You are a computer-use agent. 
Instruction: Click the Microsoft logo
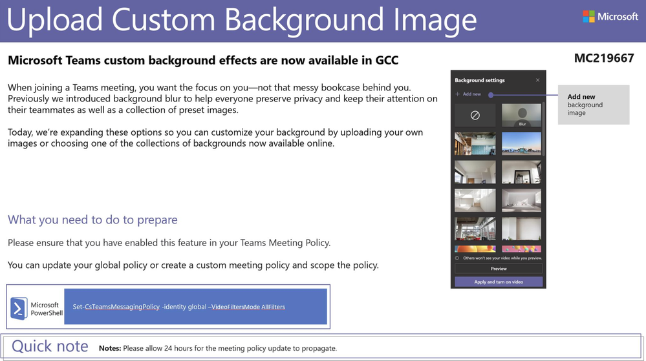(x=610, y=16)
